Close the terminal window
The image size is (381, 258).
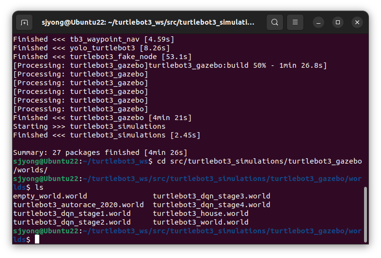coord(357,22)
